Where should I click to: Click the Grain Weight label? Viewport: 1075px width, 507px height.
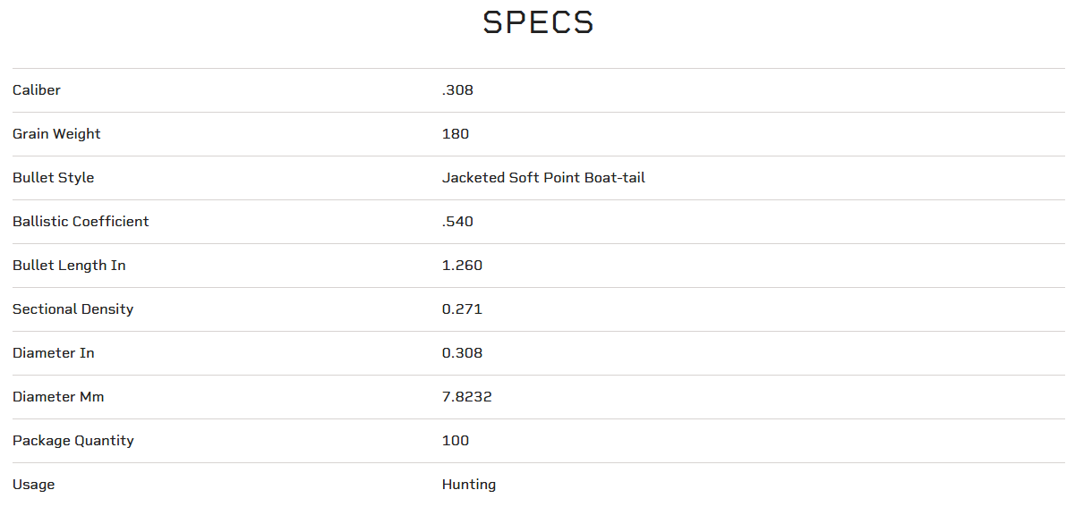tap(56, 134)
